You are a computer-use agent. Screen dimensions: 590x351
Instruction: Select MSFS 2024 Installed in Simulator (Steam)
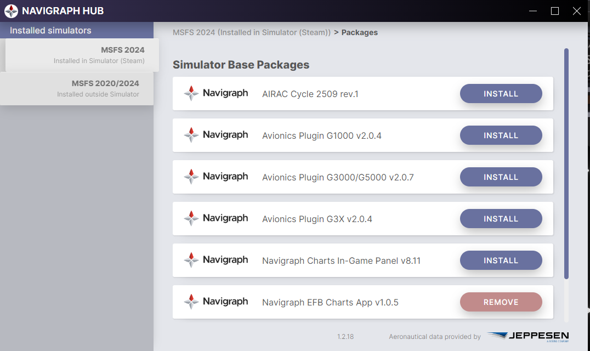point(82,55)
